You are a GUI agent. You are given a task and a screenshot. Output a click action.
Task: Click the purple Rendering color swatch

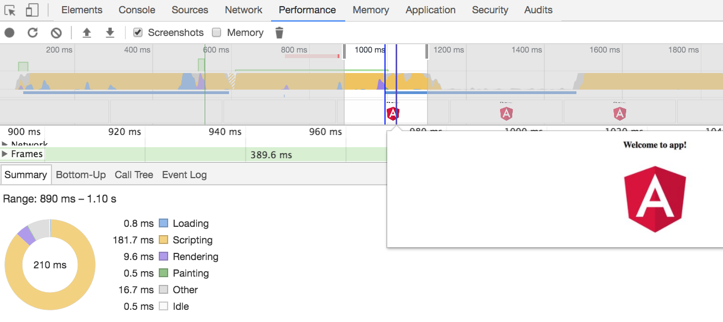(x=163, y=257)
